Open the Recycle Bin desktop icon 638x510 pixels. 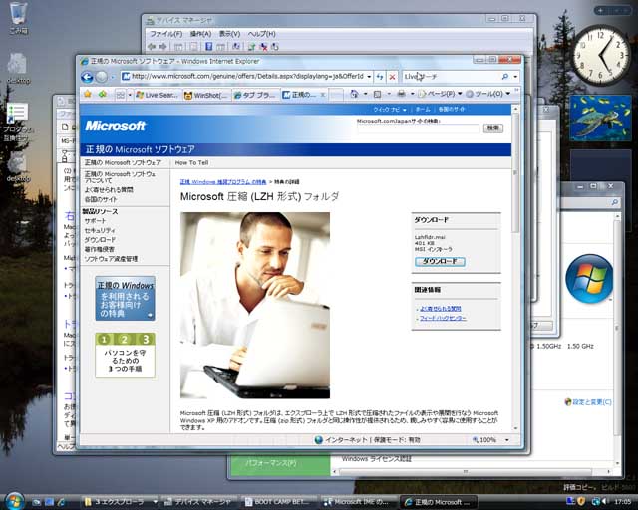tap(18, 18)
